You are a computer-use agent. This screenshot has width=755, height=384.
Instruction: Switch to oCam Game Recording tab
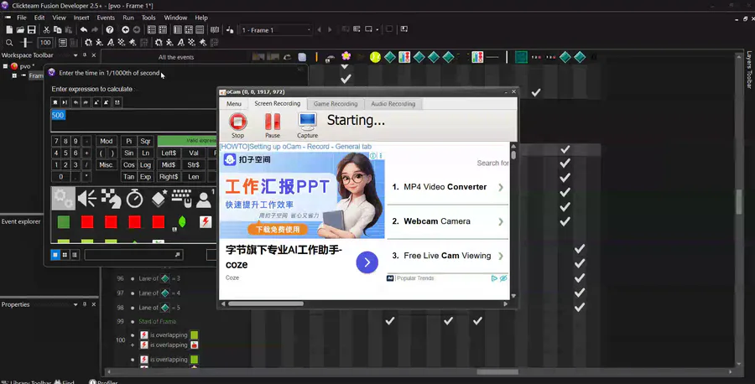[336, 103]
